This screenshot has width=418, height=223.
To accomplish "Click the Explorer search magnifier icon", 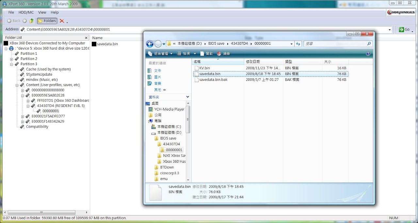I will (369, 44).
